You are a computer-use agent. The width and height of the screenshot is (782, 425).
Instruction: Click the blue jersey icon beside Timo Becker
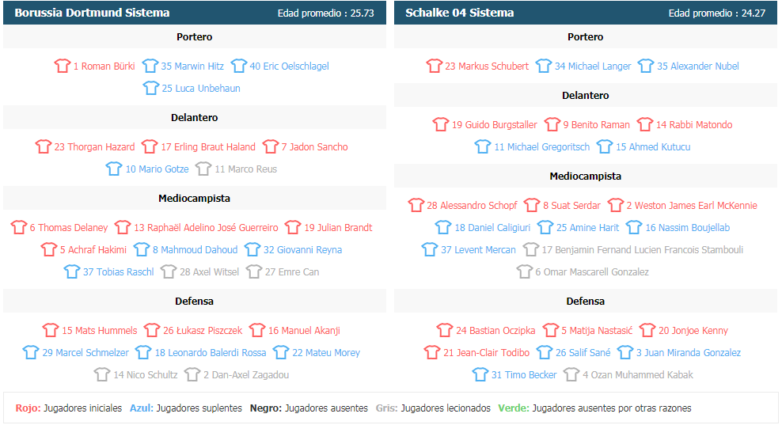pos(480,374)
